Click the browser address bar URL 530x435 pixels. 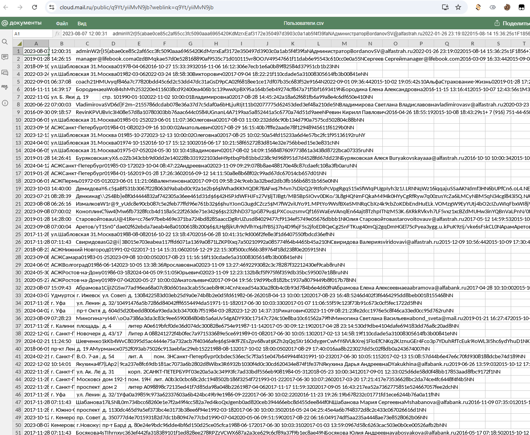click(136, 7)
